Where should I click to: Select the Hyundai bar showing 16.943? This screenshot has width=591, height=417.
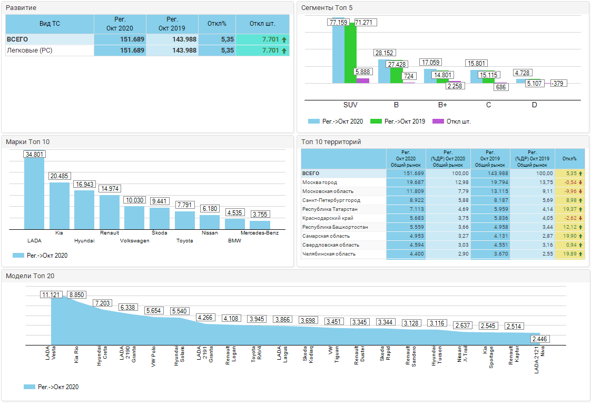pos(84,210)
